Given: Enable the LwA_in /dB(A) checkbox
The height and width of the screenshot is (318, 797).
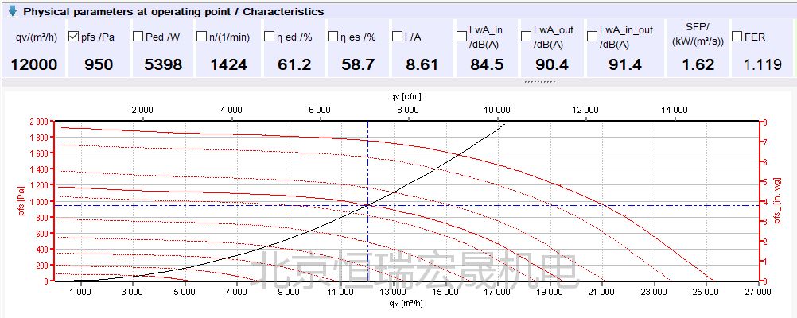Looking at the screenshot, I should point(462,37).
